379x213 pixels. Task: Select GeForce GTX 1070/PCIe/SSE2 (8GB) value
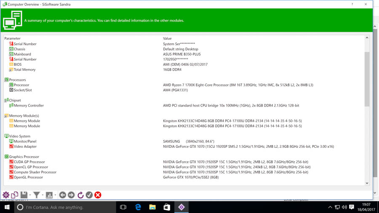point(191,177)
